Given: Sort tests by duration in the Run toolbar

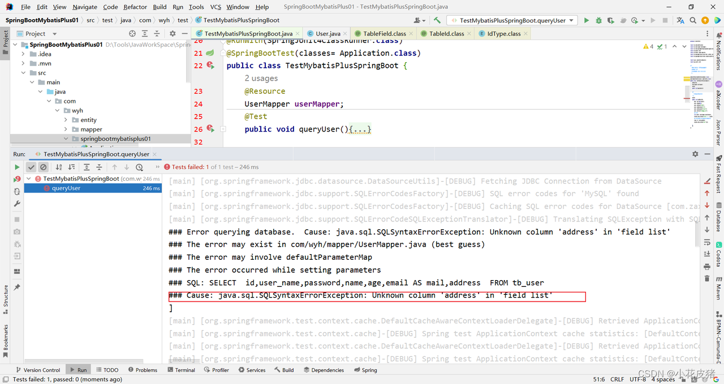Looking at the screenshot, I should (x=71, y=167).
